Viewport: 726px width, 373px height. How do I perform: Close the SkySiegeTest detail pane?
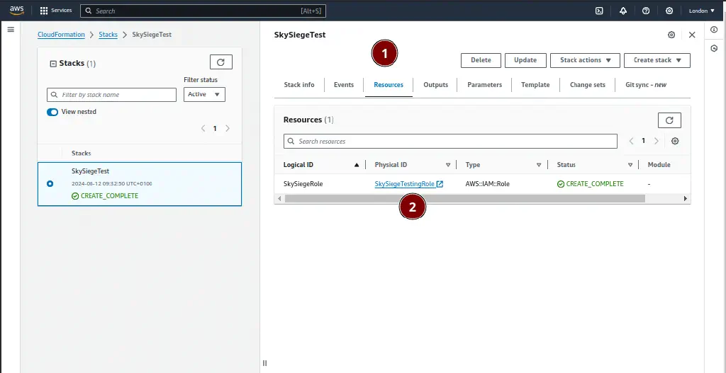692,35
